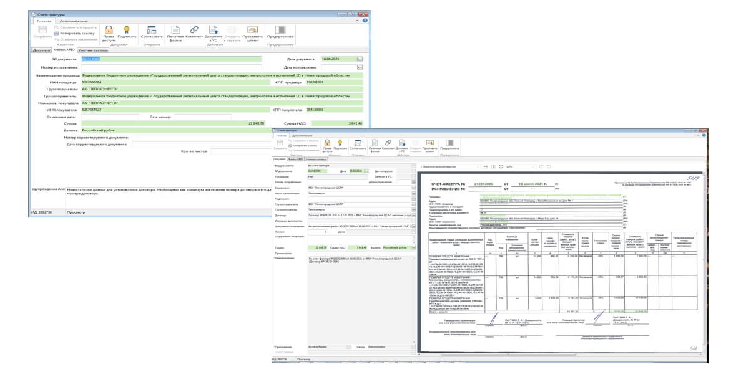736x372 pixels.
Task: Rotate preview counterclockwise icon
Action: pyautogui.click(x=549, y=166)
